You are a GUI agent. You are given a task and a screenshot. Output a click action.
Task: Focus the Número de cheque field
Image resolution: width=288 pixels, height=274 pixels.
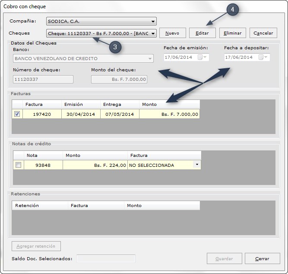pos(43,79)
